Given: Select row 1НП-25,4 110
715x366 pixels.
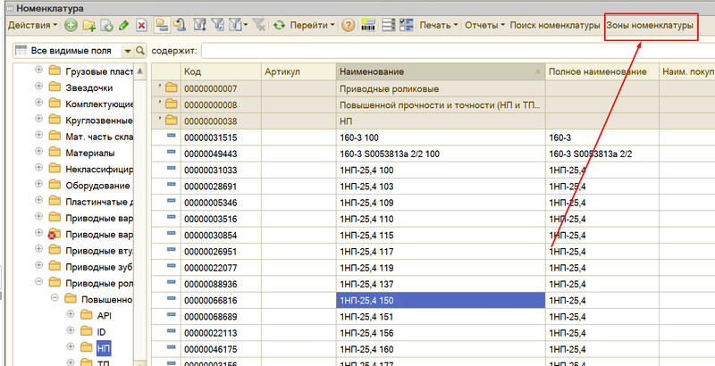Looking at the screenshot, I should (433, 219).
